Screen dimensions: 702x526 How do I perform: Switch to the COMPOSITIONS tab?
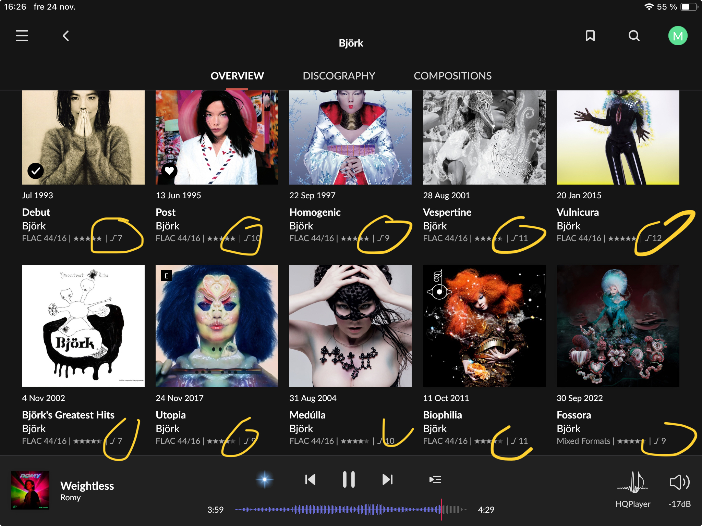click(452, 76)
